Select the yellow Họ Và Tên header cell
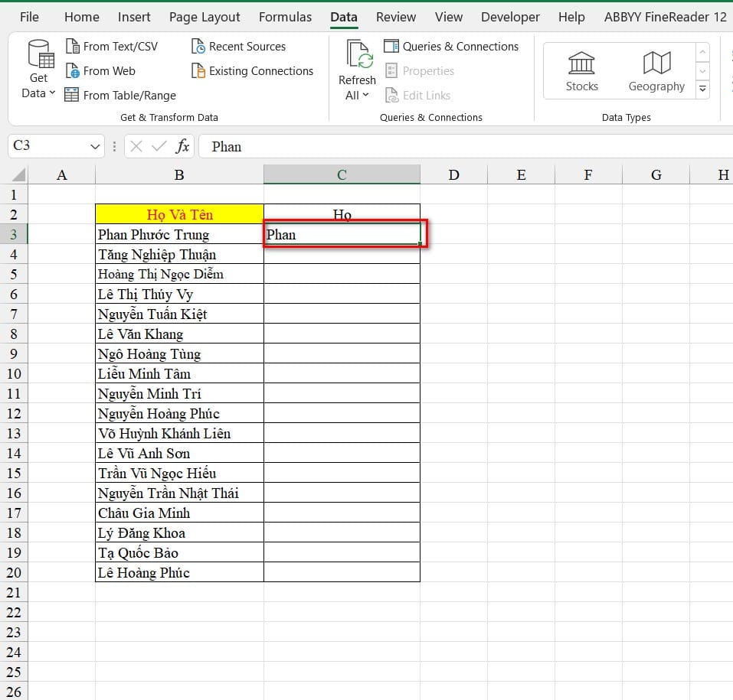This screenshot has height=700, width=733. (179, 215)
